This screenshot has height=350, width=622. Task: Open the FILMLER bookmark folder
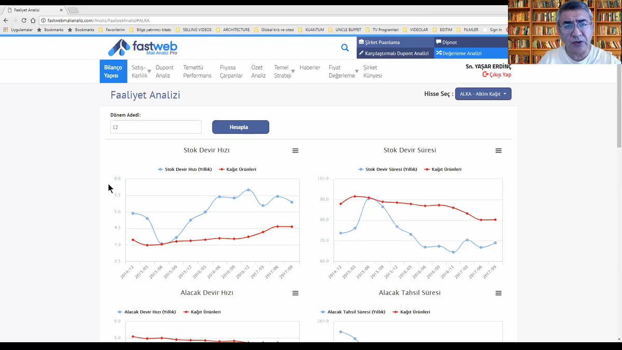click(468, 30)
